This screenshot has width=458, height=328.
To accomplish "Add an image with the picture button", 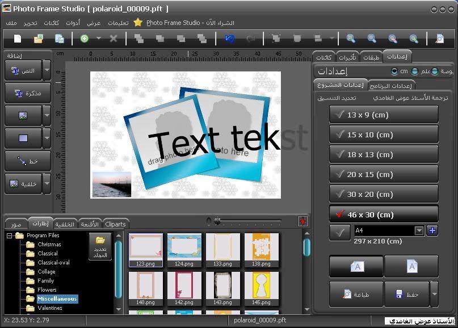I will [x=23, y=115].
